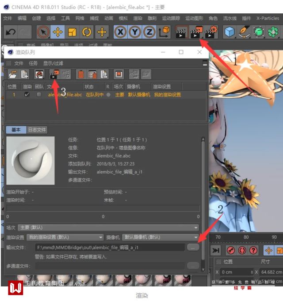Screen dimensions: 283x301
Task: Activate the Rotate tool
Action: (x=87, y=32)
